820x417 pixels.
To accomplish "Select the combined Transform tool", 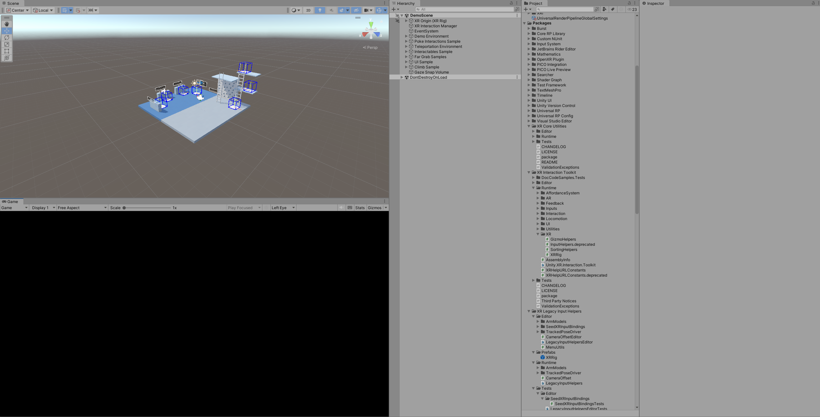I will click(x=6, y=58).
